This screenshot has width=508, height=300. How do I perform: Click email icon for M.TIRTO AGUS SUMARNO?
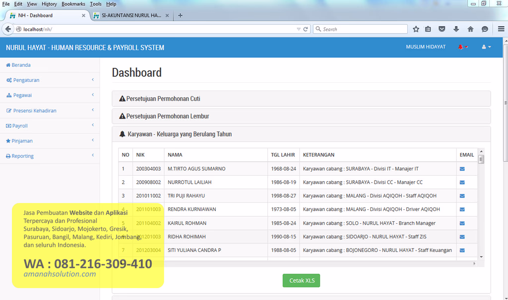tap(462, 169)
